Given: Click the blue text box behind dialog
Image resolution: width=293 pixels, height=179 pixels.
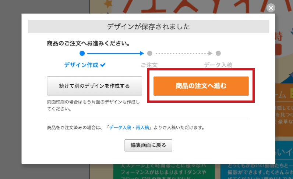Looking at the screenshot, I should click(x=257, y=172).
